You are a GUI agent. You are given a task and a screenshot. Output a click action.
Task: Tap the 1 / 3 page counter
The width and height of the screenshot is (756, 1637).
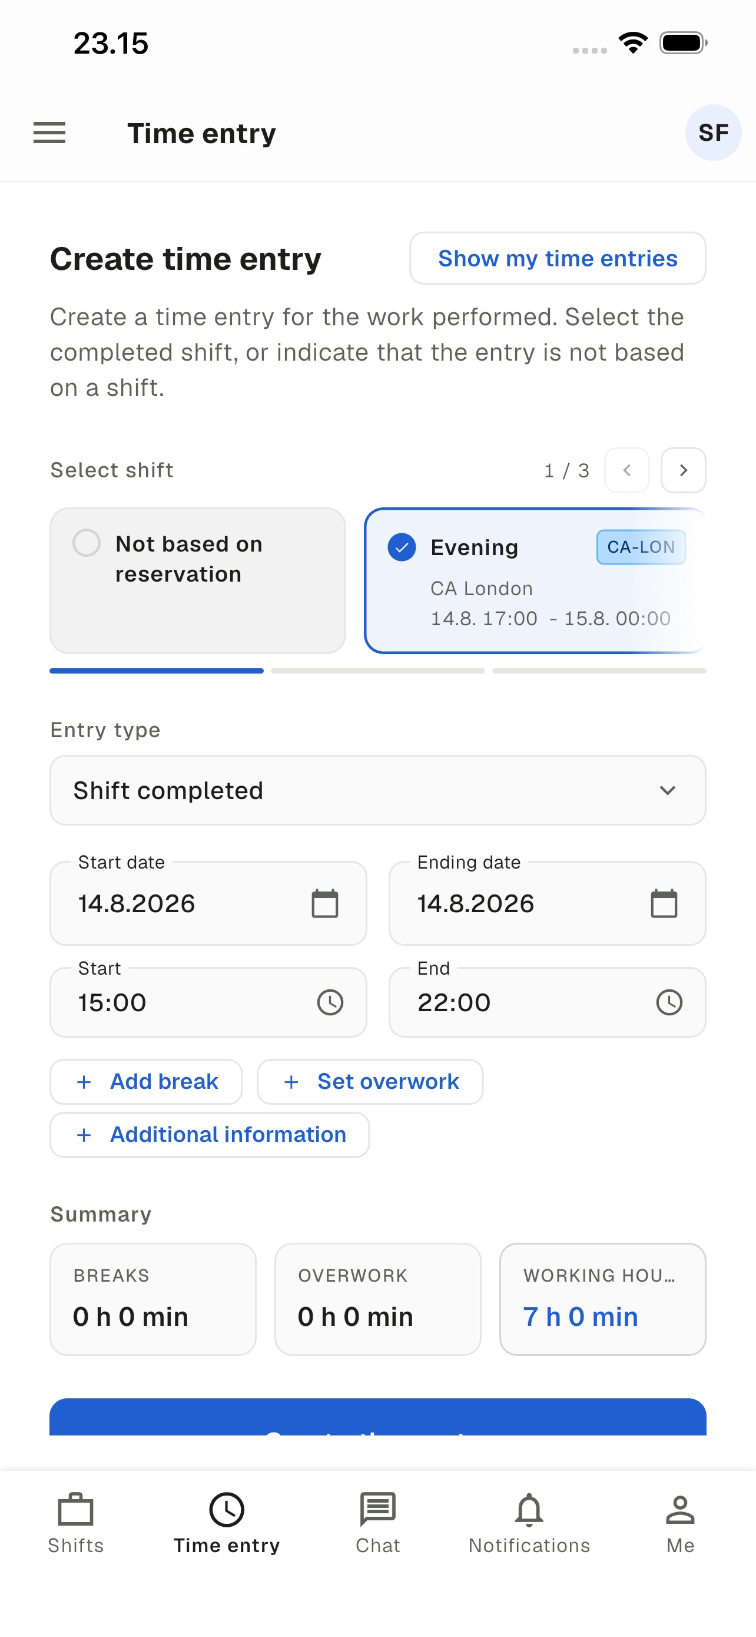[x=566, y=470]
